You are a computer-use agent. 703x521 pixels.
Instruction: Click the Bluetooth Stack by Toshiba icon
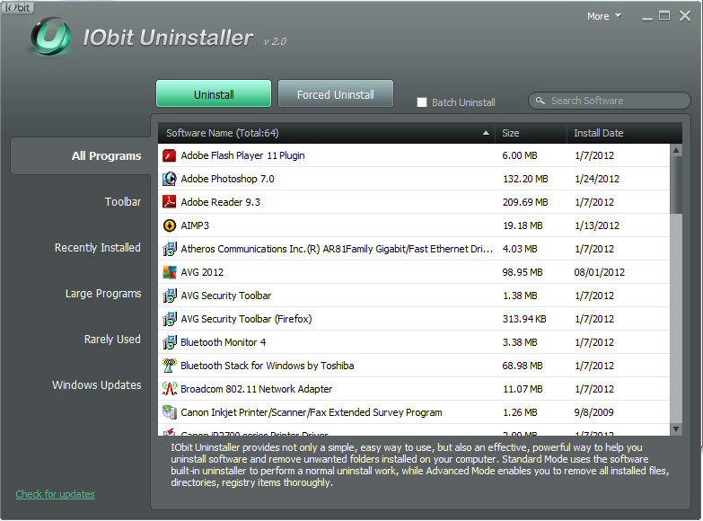pos(169,366)
